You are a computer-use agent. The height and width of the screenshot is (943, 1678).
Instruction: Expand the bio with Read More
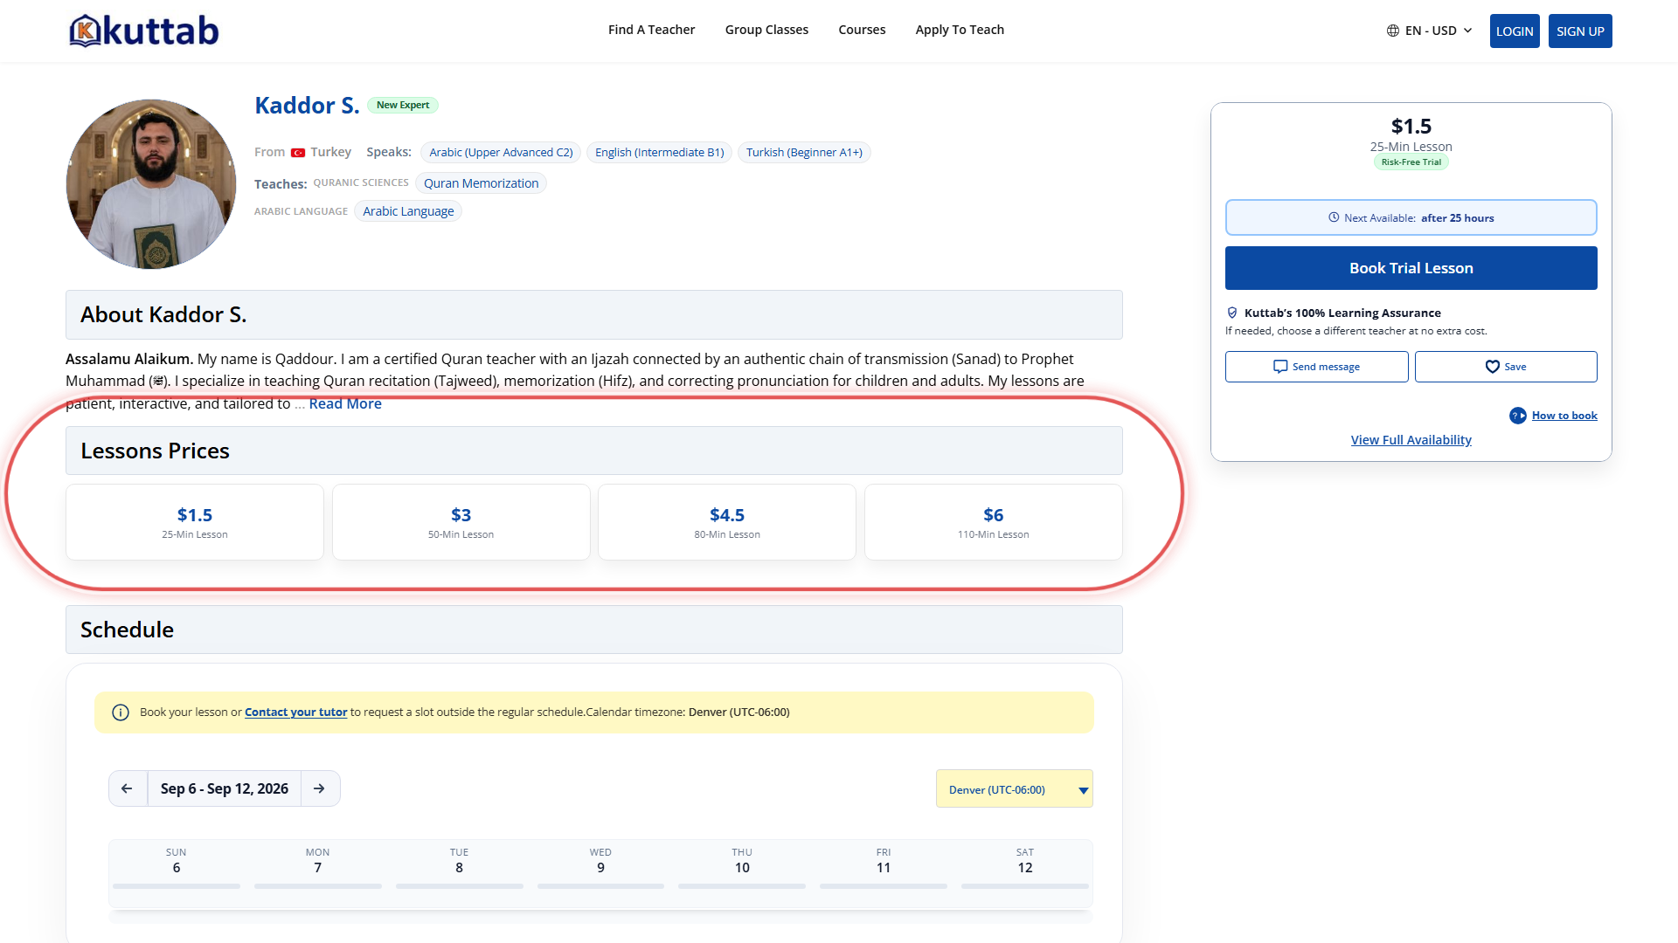(x=345, y=403)
